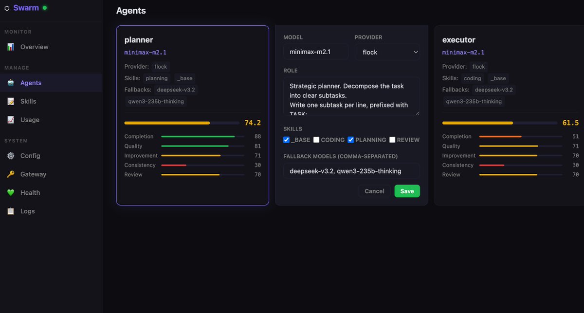Screen dimensions: 584x313
Task: Click the Gateway key icon
Action: (11, 174)
